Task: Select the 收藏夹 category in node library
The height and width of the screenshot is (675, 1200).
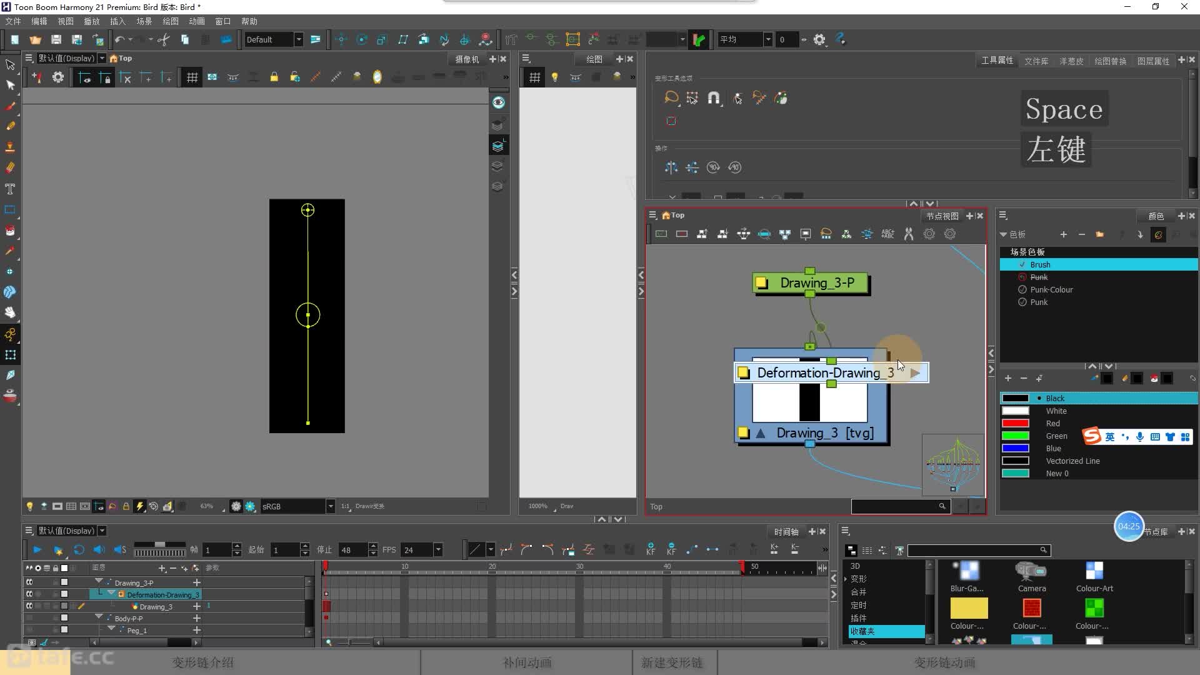Action: tap(886, 631)
